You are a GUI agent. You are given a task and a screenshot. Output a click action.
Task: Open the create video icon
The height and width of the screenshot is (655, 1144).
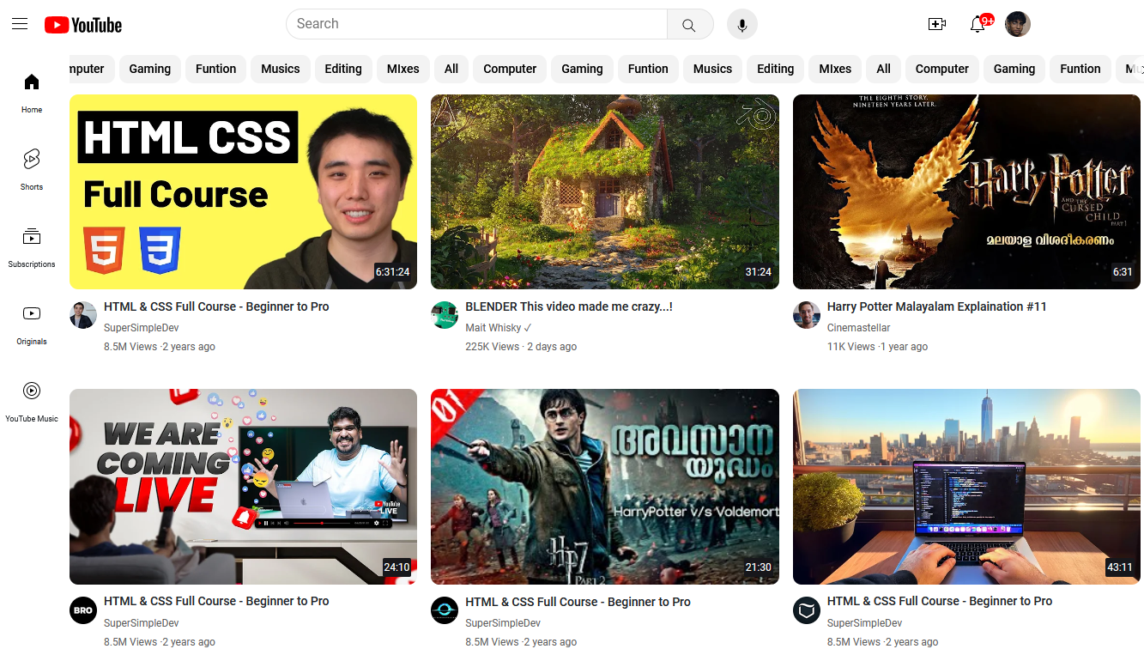[937, 24]
